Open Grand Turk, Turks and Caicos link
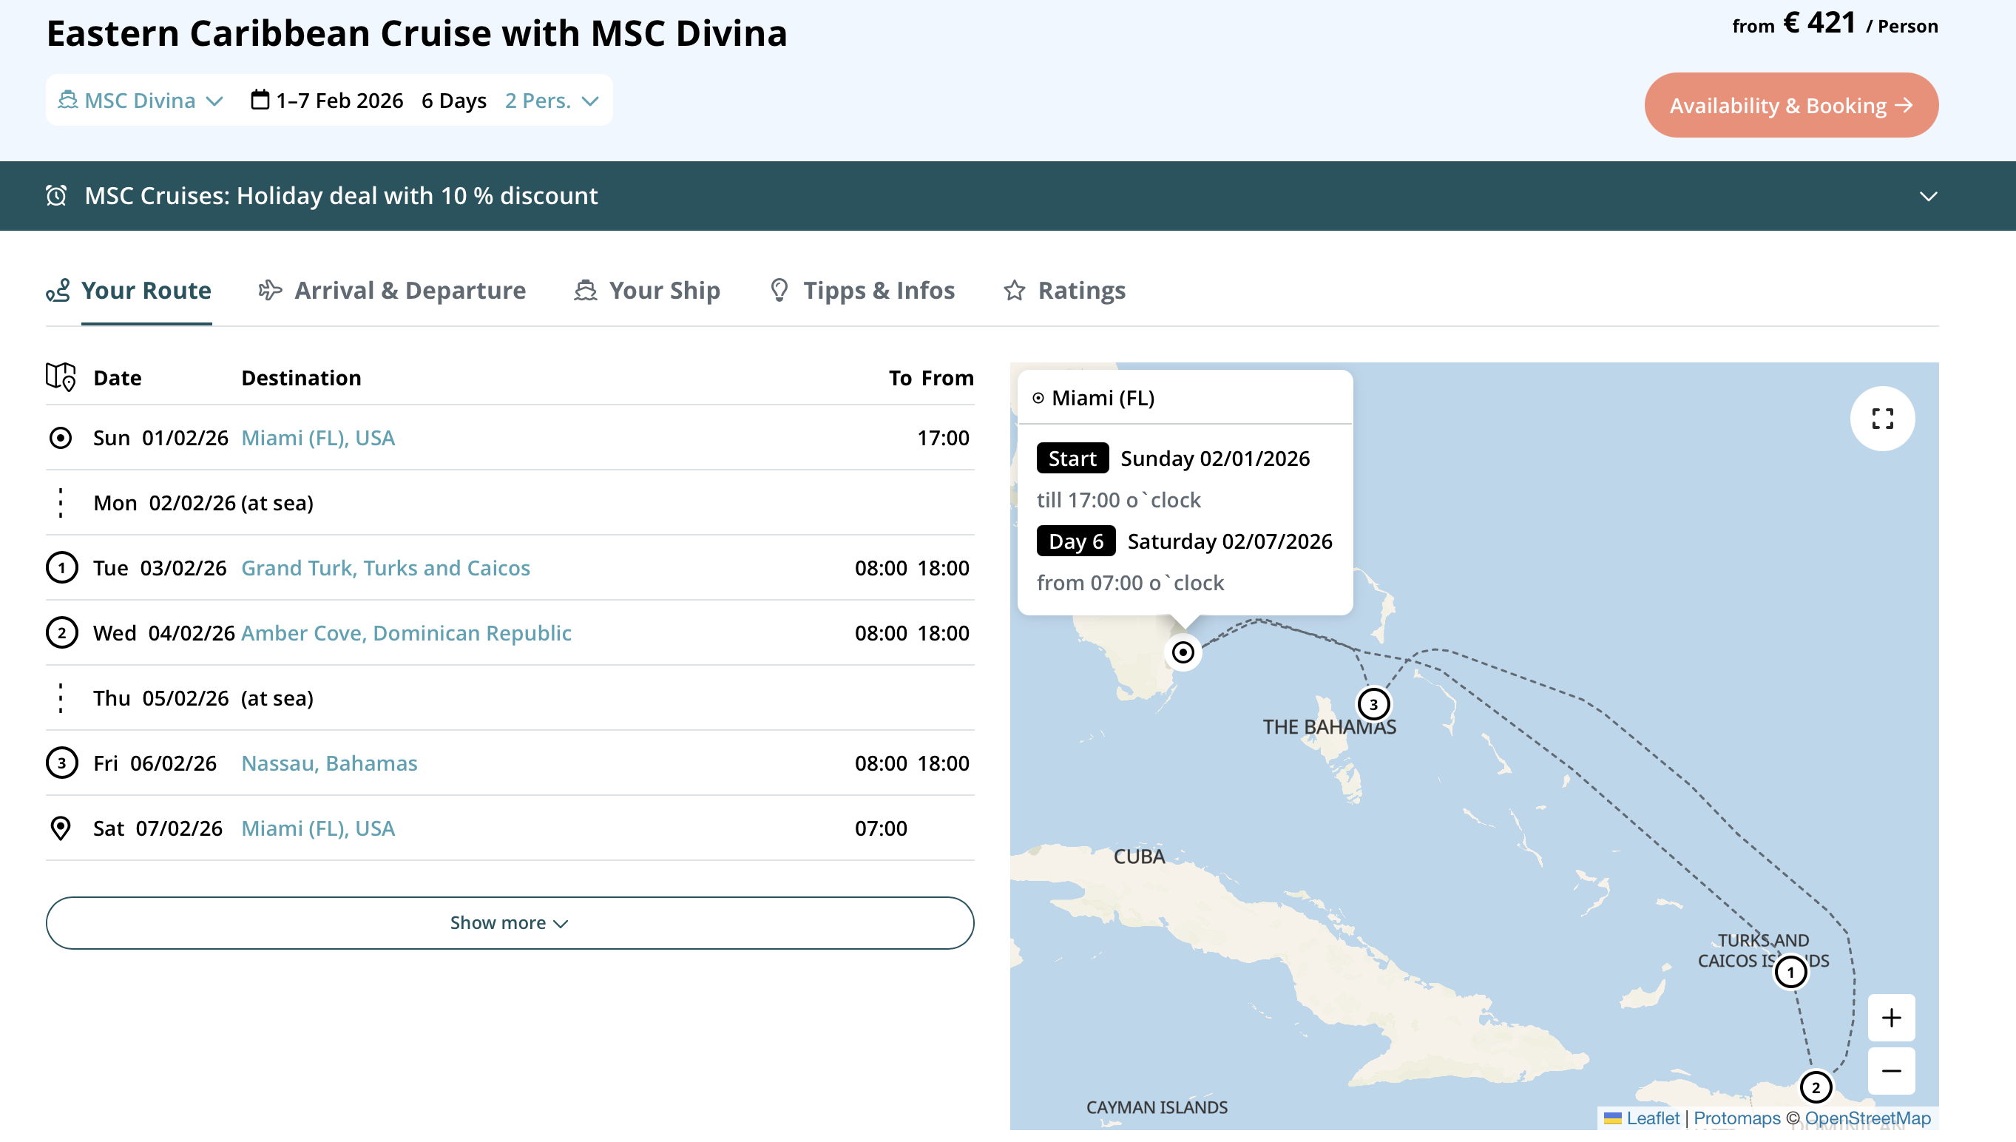 (x=385, y=568)
